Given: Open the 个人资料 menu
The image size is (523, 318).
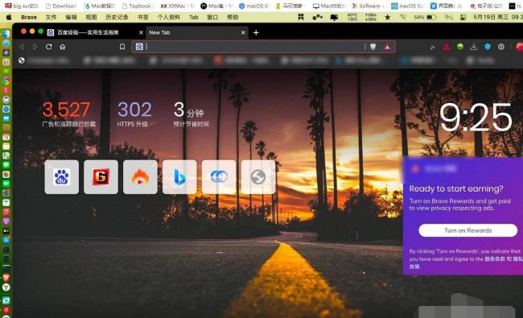Looking at the screenshot, I should pyautogui.click(x=169, y=17).
